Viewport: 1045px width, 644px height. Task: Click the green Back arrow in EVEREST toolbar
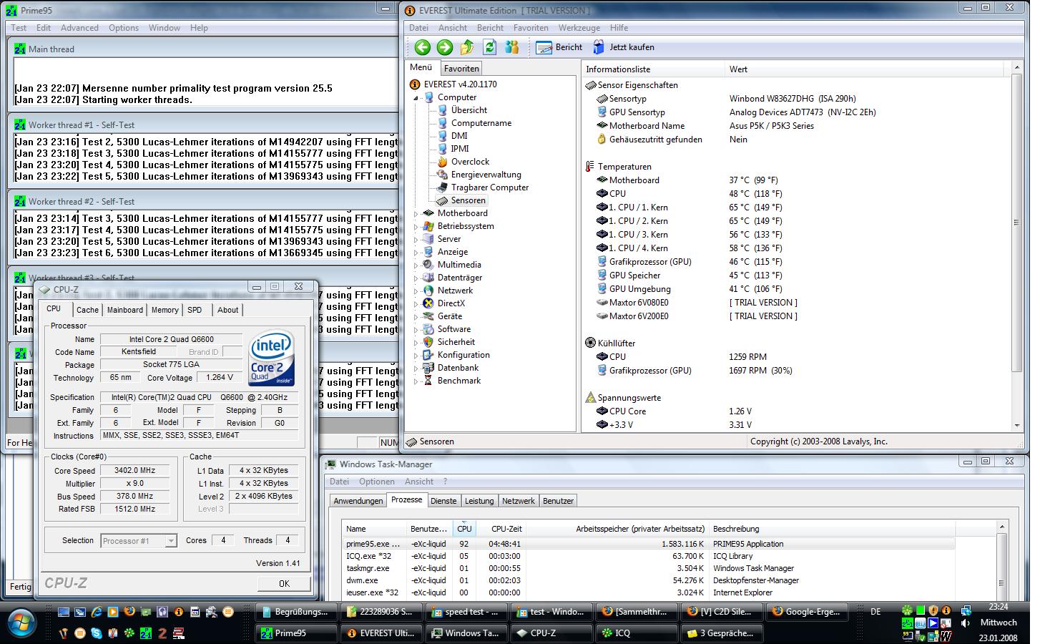coord(422,47)
